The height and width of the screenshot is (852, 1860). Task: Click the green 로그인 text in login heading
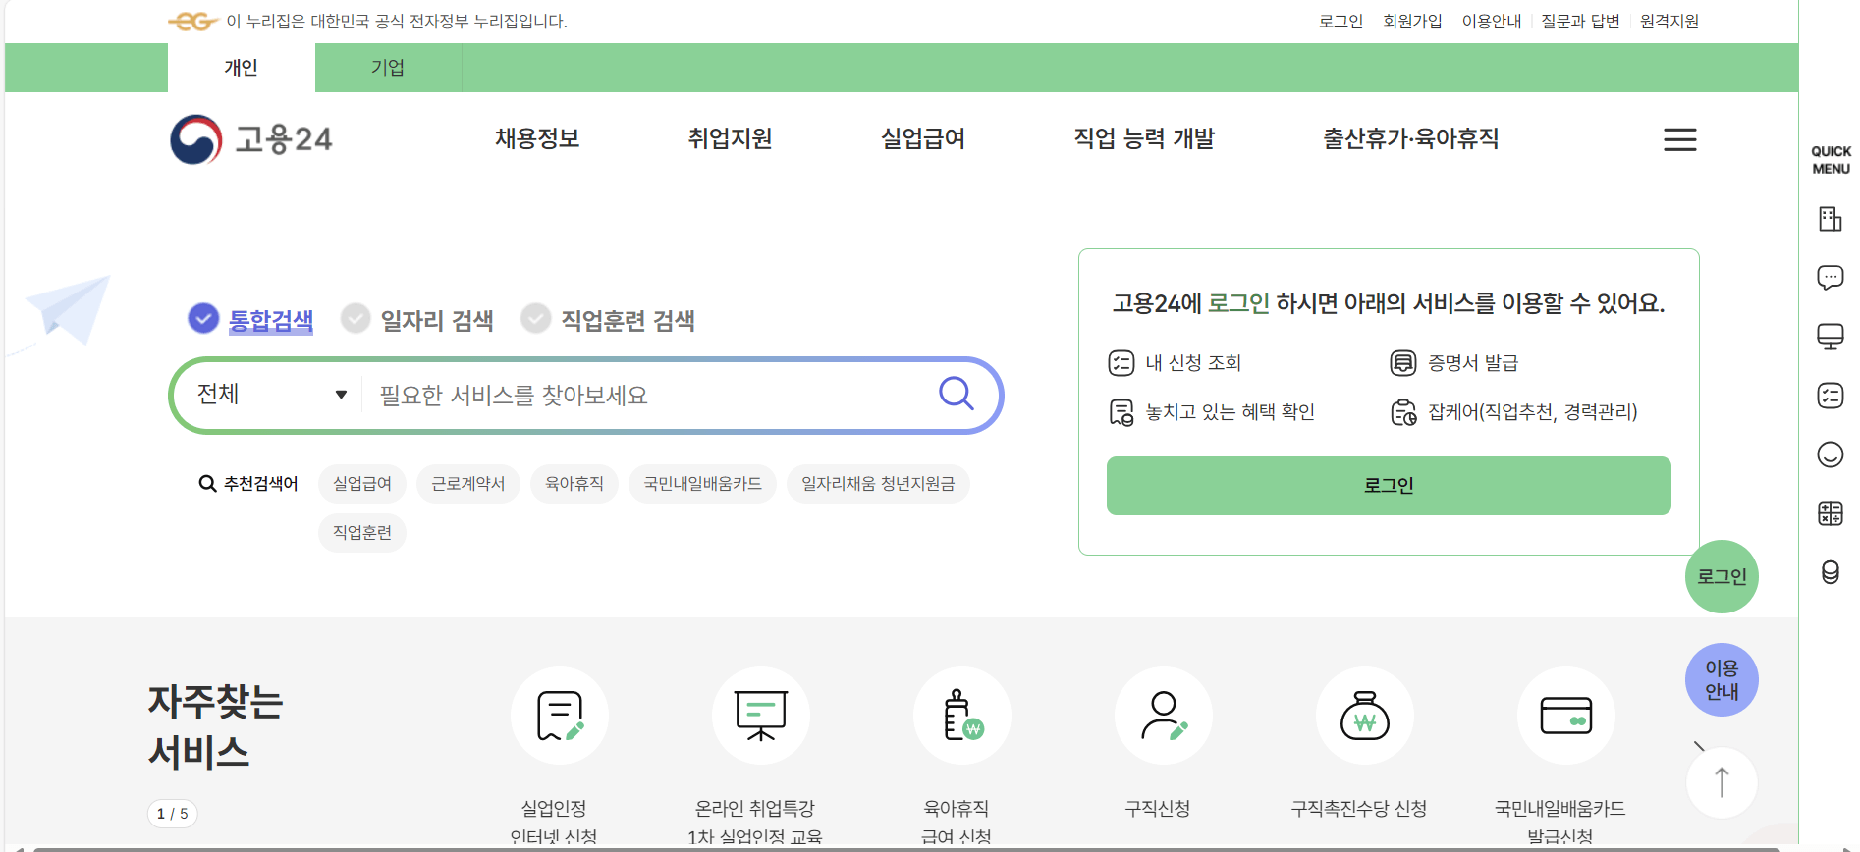pos(1238,303)
